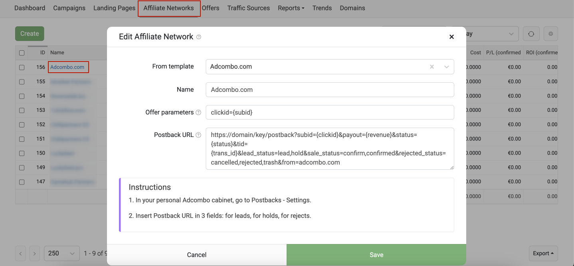
Task: Open the From template dropdown chevron
Action: click(x=447, y=67)
